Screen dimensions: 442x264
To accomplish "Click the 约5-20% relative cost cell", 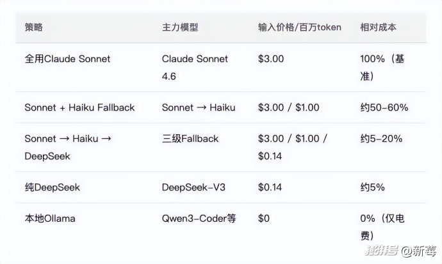I will tap(382, 139).
